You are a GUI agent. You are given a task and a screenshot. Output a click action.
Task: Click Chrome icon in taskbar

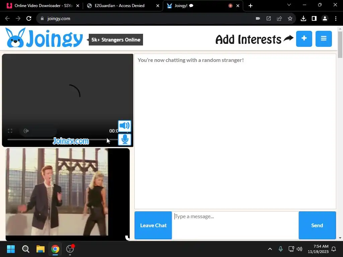(x=55, y=249)
